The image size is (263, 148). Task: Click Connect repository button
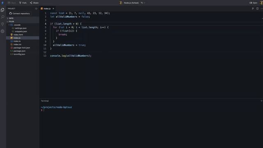[x=20, y=14]
